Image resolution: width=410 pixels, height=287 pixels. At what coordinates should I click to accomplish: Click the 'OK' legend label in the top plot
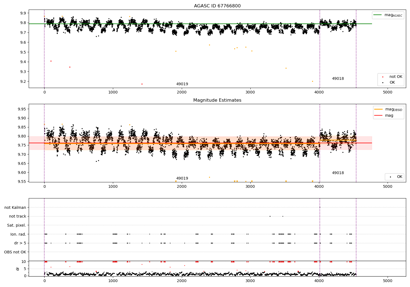point(392,83)
